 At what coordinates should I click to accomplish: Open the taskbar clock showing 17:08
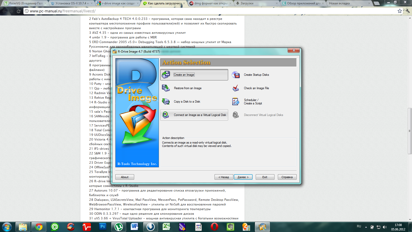[x=398, y=227]
